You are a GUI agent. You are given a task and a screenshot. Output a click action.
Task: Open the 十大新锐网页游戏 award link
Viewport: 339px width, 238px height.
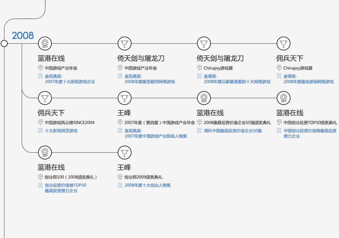click(x=61, y=131)
